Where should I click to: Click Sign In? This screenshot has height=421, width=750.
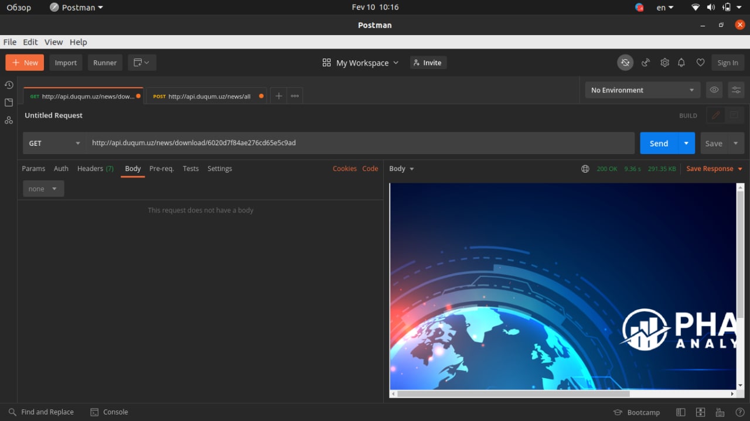(x=728, y=63)
